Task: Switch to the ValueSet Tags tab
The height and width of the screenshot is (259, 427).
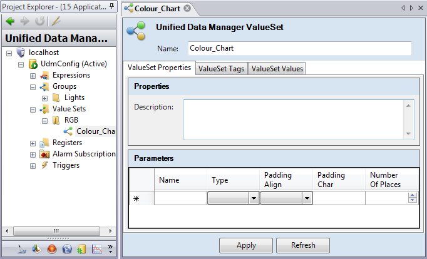Action: pyautogui.click(x=221, y=69)
